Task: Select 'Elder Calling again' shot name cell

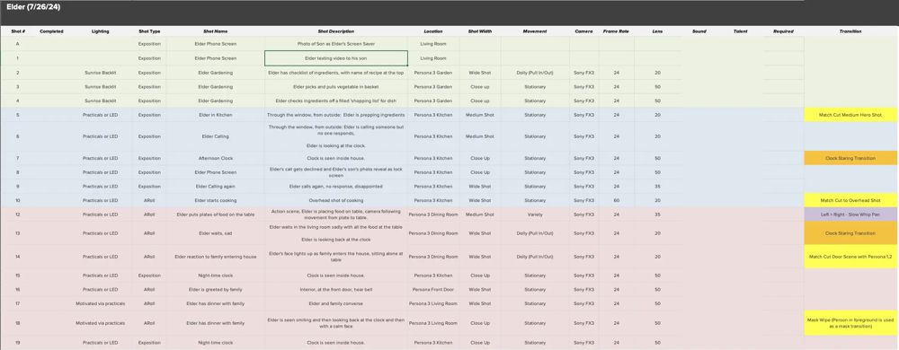Action: 216,187
